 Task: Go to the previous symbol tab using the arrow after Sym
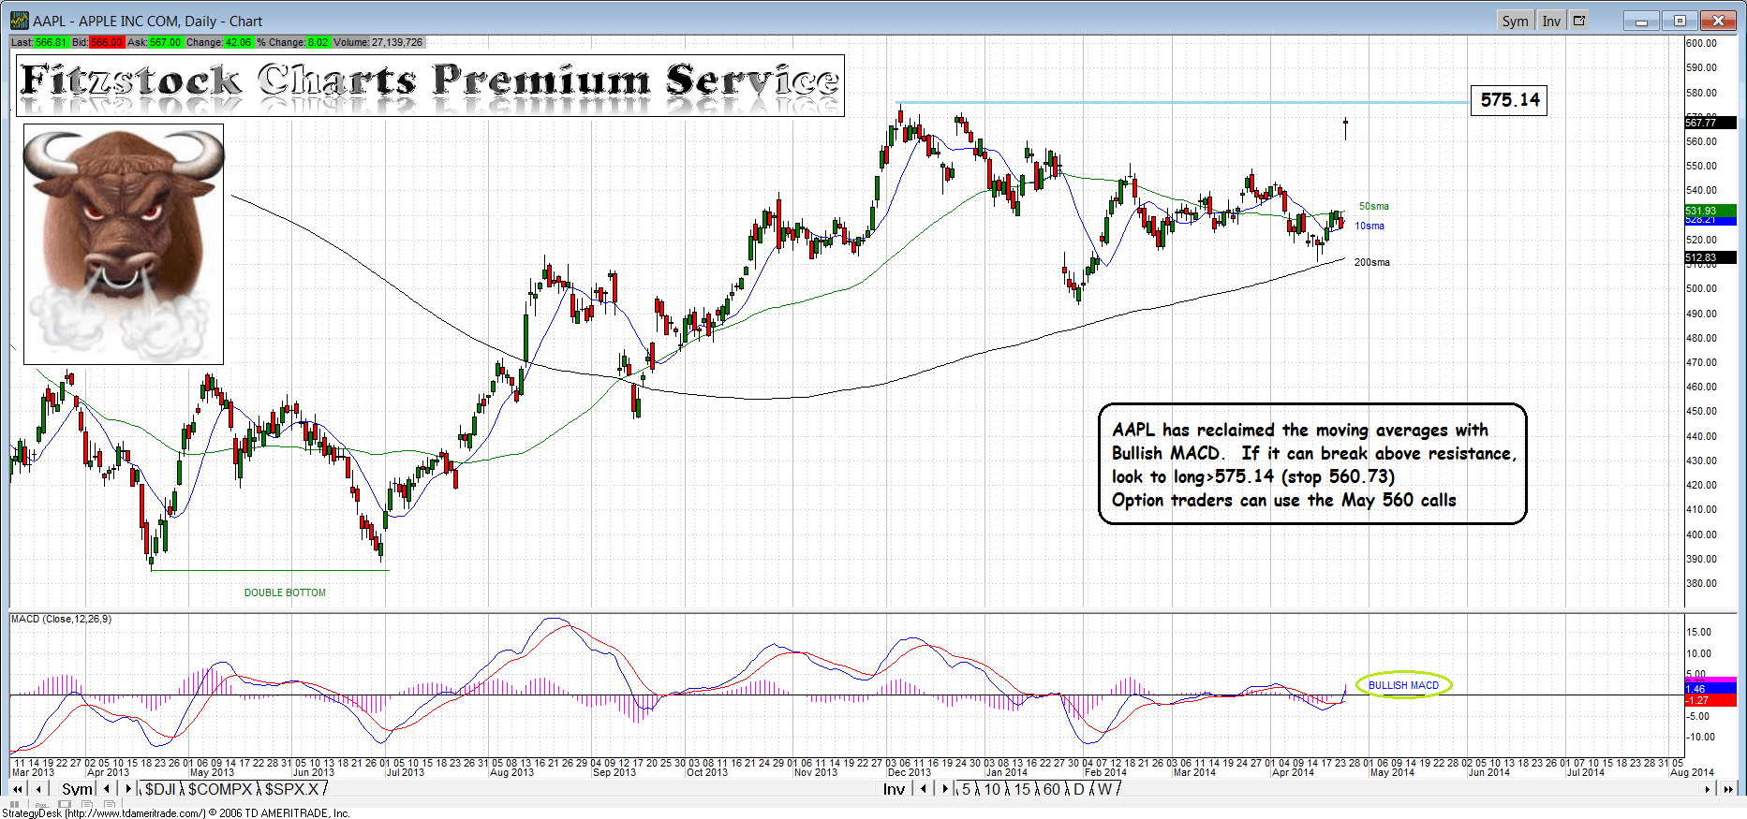107,789
